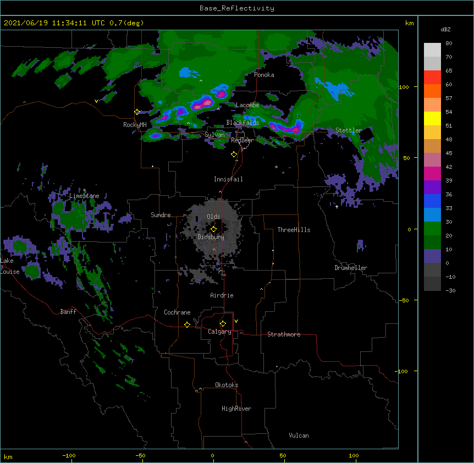The height and width of the screenshot is (463, 474).
Task: Click the white plus marker northwest of Drumheller
Action: tap(337, 206)
